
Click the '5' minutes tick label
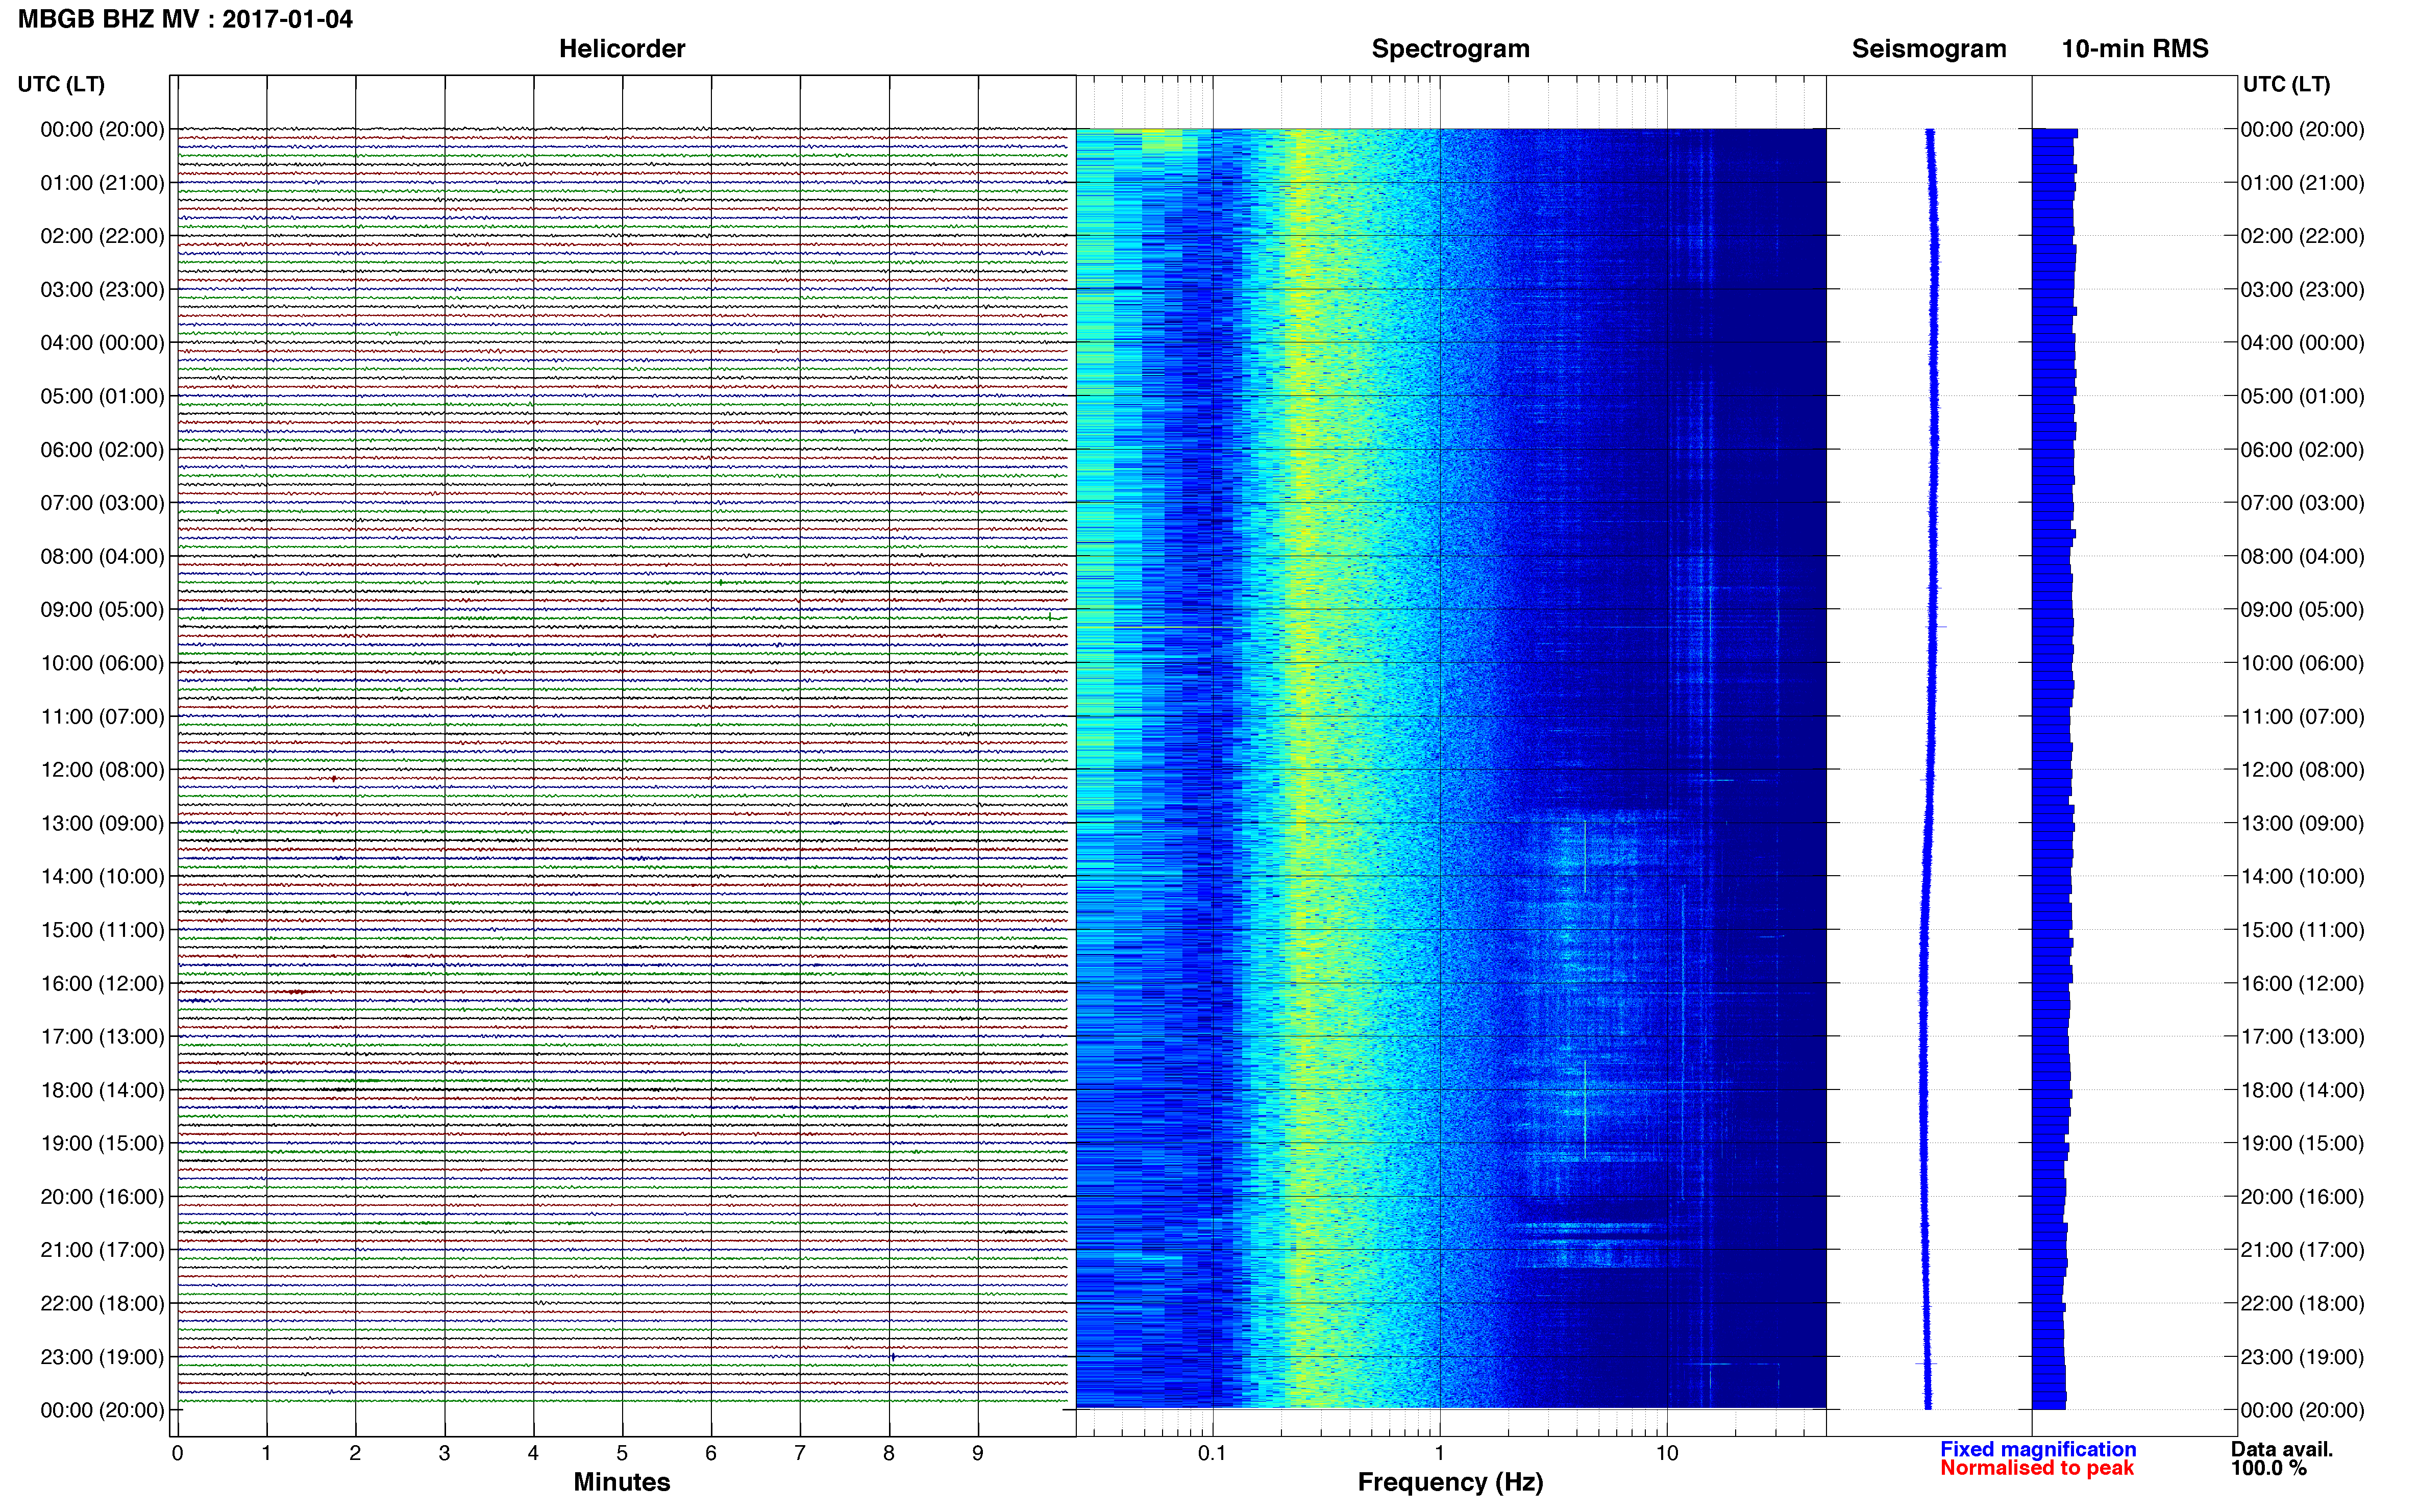(x=622, y=1453)
